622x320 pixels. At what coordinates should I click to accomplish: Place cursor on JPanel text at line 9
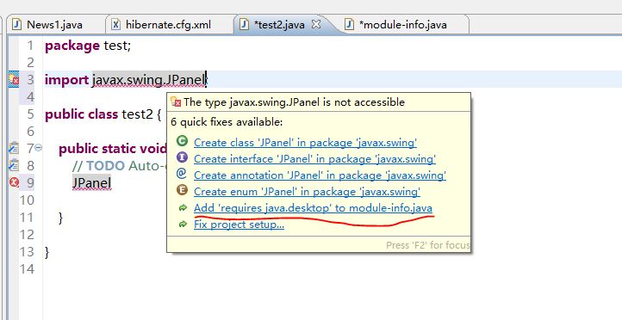[91, 182]
